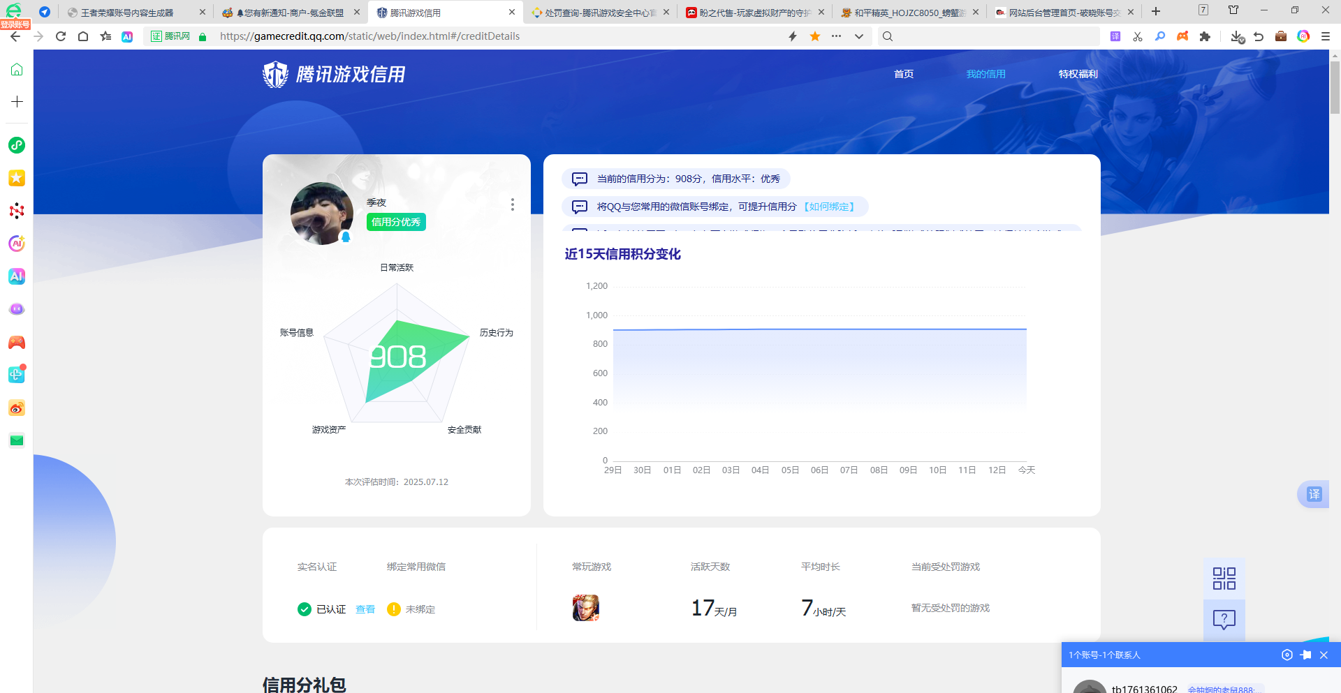This screenshot has height=693, width=1341.
Task: Close the 1个账号-1个联系人 chat popup
Action: tap(1324, 655)
